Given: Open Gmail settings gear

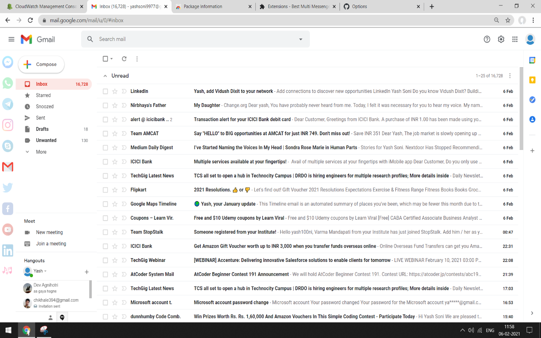Looking at the screenshot, I should (501, 39).
